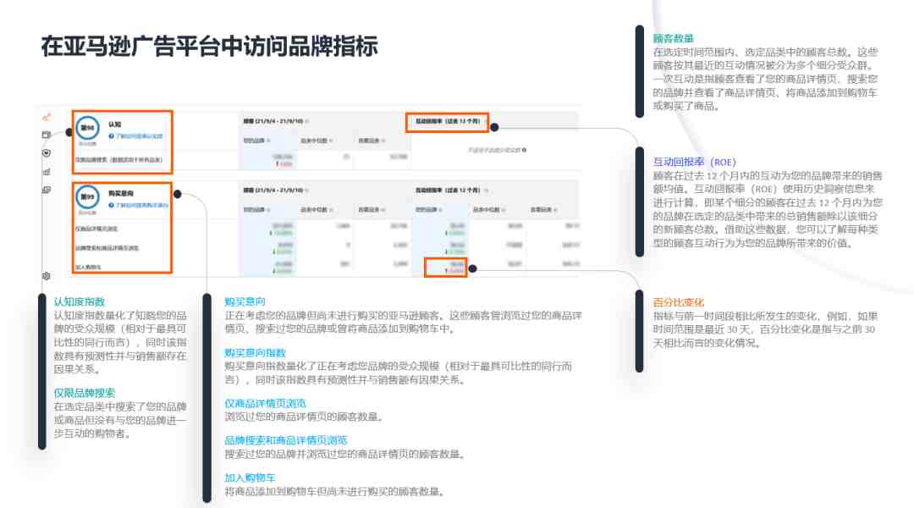Click the 认知 percentile score ring
Screen dimensions: 914x508
click(87, 128)
